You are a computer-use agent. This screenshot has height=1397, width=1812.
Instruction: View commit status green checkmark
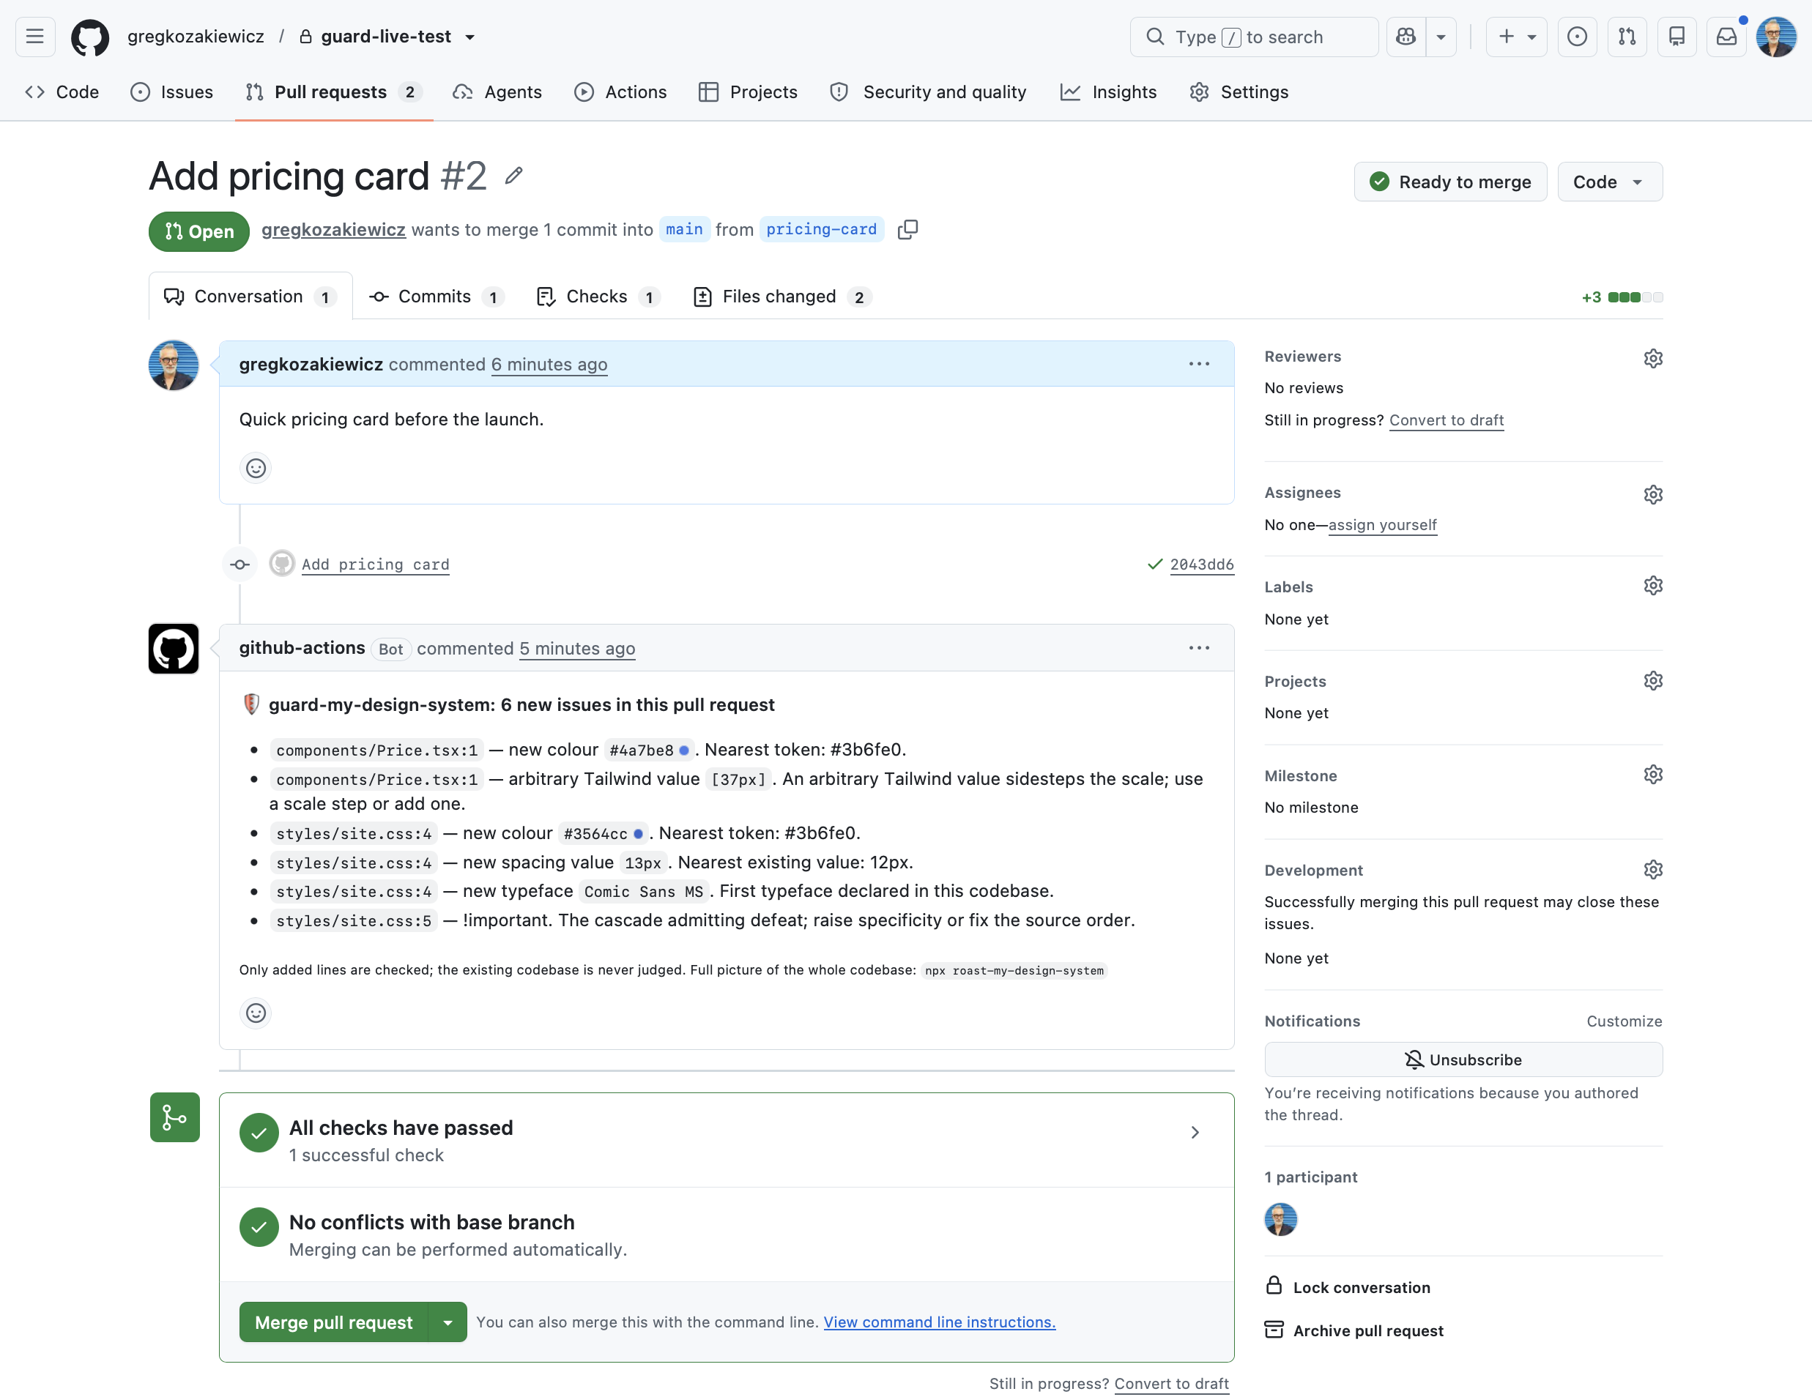pyautogui.click(x=1154, y=564)
